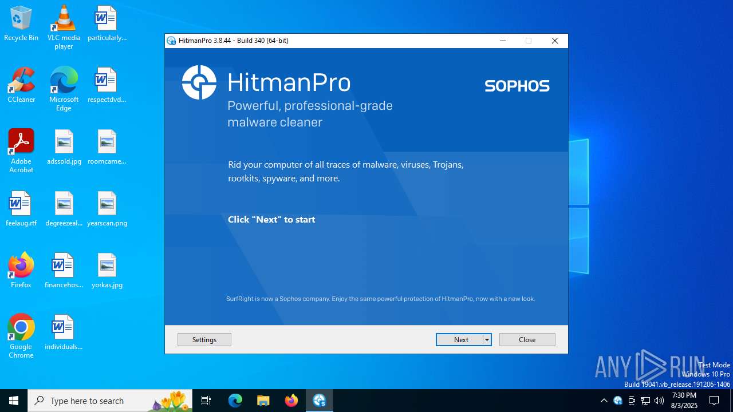This screenshot has width=733, height=412.
Task: Click the SOPHOS logo
Action: click(x=517, y=86)
